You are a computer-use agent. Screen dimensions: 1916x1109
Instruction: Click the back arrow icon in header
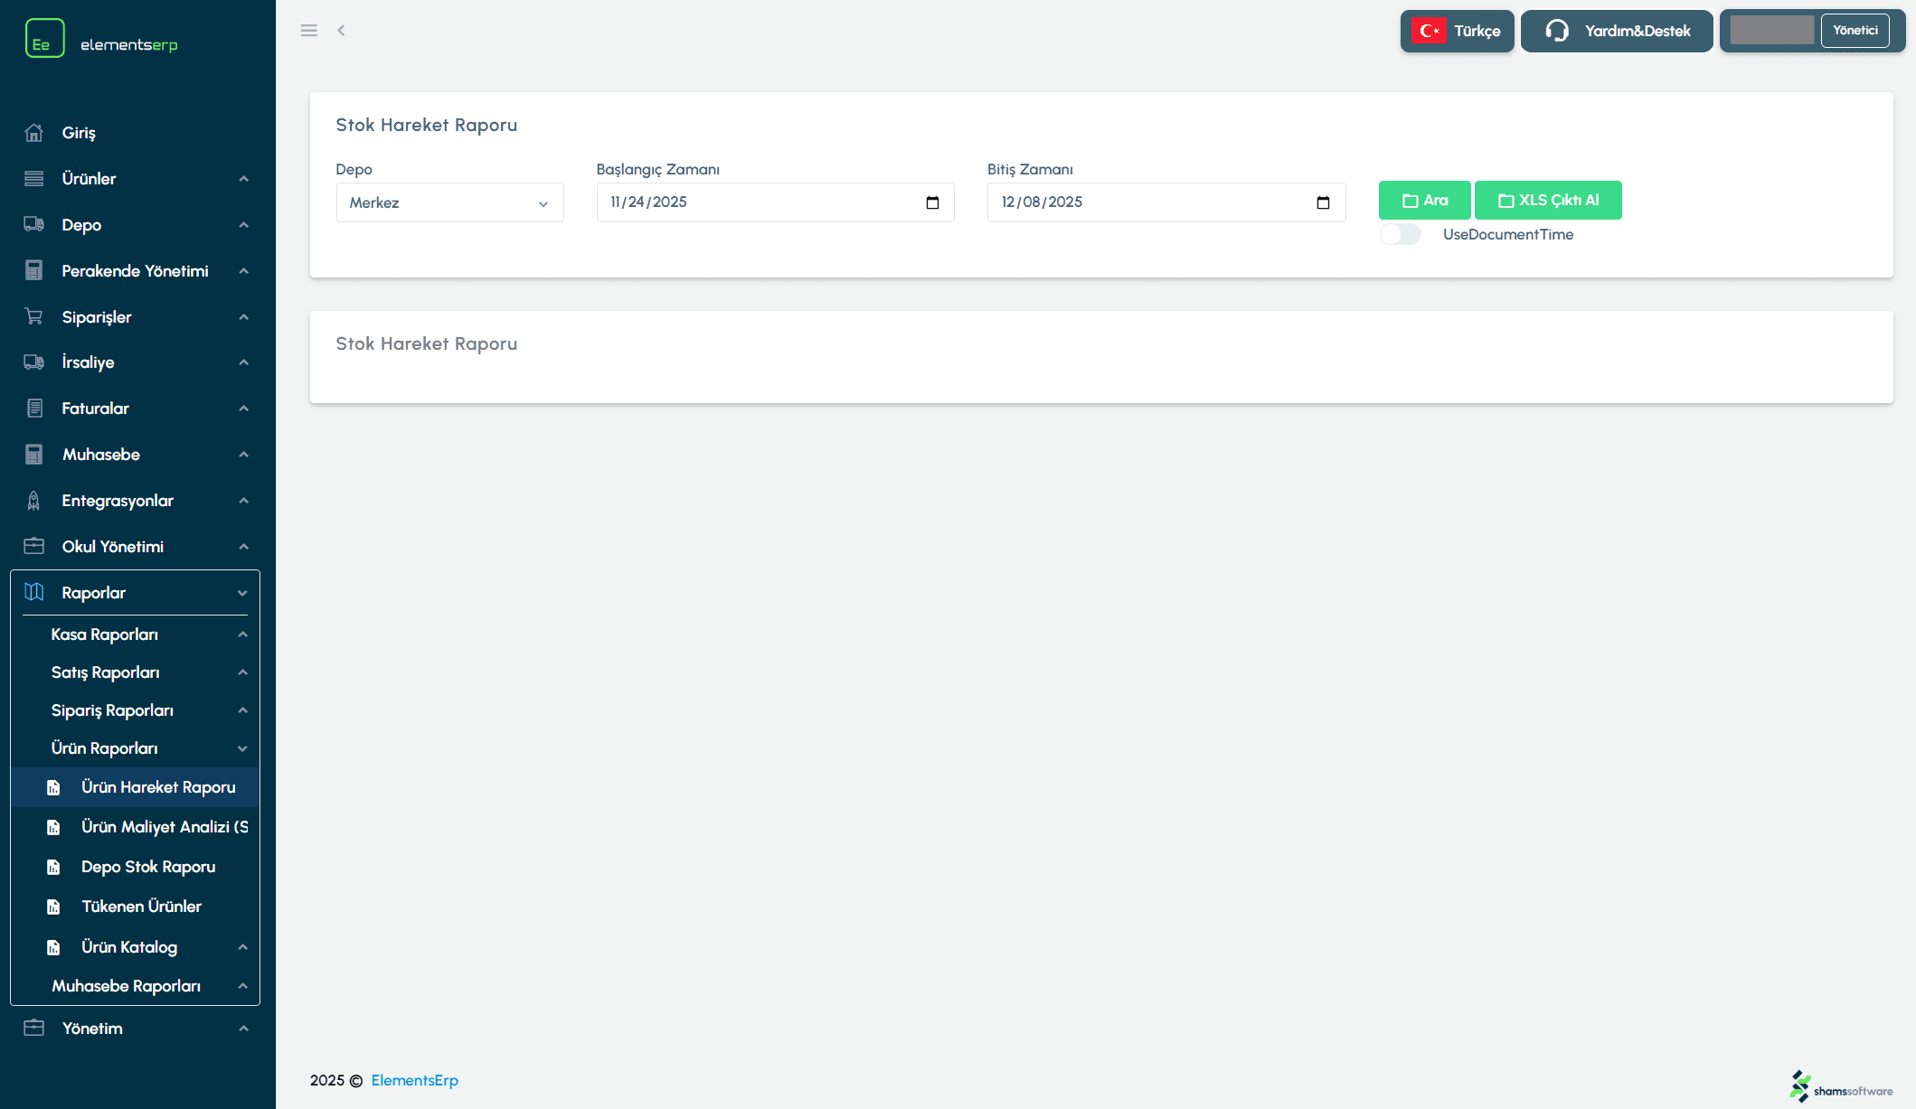(341, 31)
